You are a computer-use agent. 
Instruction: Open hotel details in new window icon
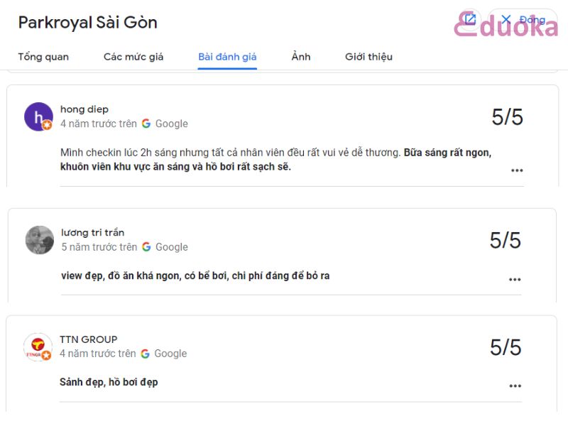tap(470, 19)
